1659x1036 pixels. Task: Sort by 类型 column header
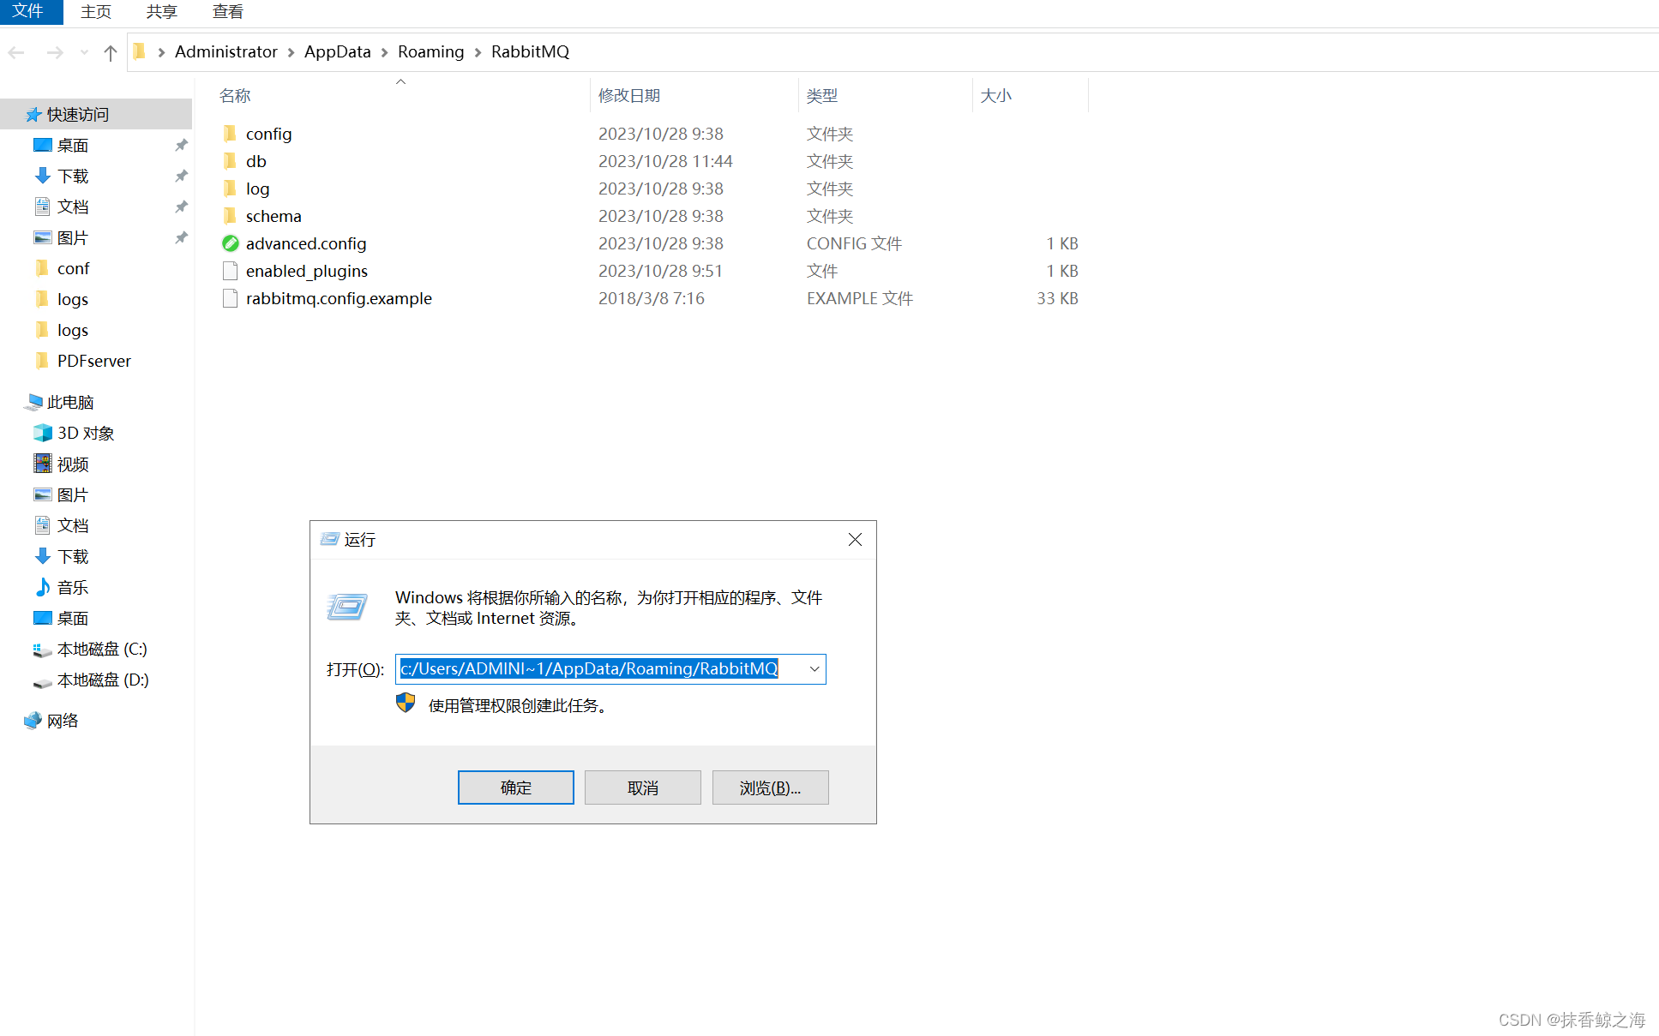tap(822, 95)
